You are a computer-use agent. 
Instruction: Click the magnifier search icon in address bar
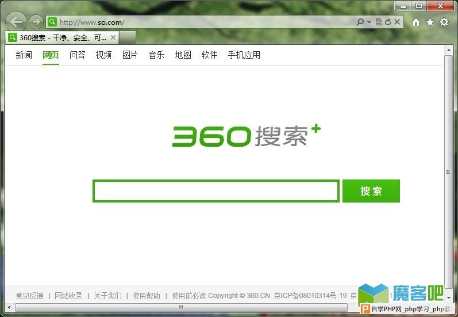[360, 22]
